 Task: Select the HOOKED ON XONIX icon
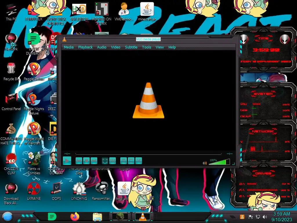click(102, 14)
